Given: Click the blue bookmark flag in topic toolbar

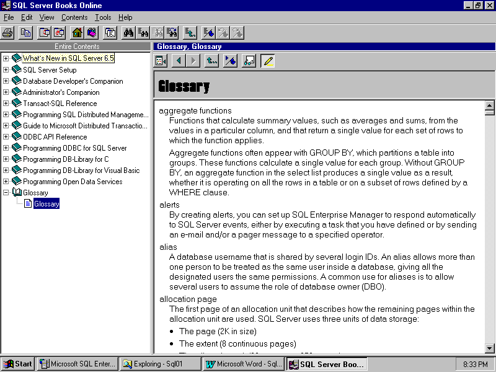Looking at the screenshot, I should (x=230, y=61).
